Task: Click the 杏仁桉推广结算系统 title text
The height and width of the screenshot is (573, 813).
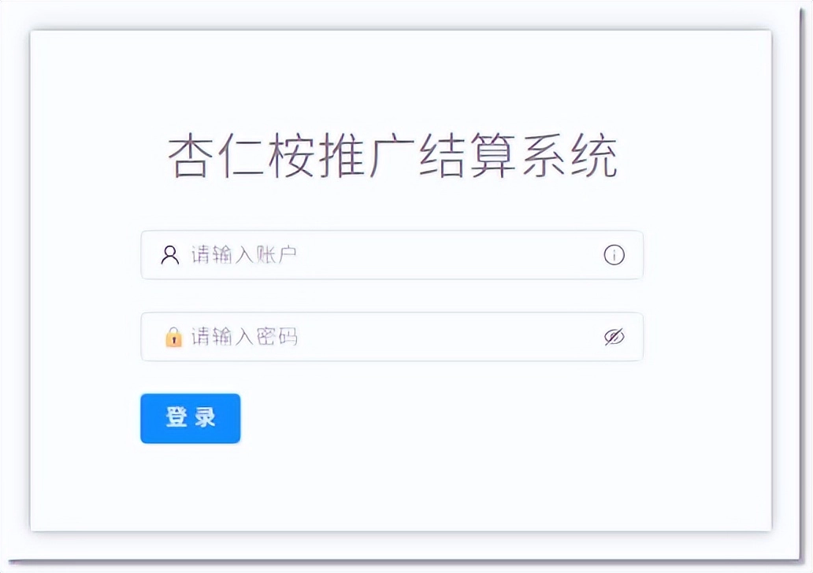Action: (395, 154)
